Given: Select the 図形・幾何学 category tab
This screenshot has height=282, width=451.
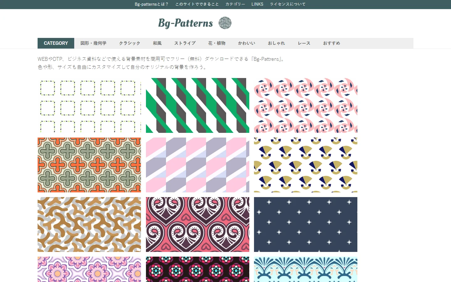Looking at the screenshot, I should point(93,43).
